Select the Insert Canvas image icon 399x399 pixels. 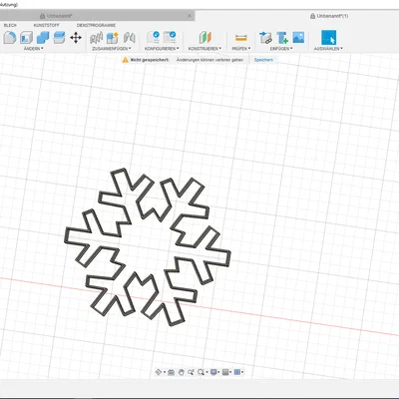(x=298, y=37)
